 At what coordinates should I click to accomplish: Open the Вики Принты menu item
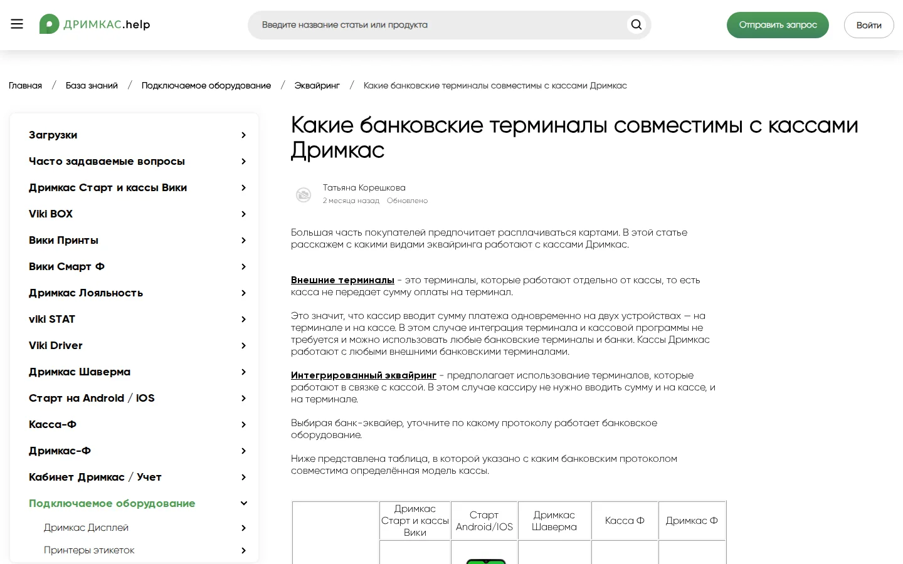(63, 240)
